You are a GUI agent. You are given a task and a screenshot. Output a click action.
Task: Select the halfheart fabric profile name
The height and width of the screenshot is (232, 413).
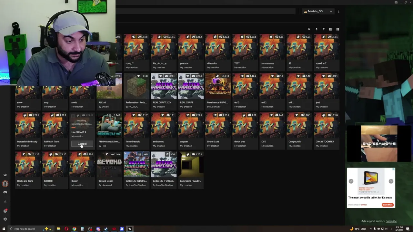(52, 142)
